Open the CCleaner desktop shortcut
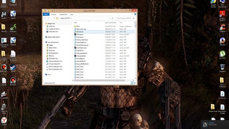The height and width of the screenshot is (129, 229). point(223,28)
